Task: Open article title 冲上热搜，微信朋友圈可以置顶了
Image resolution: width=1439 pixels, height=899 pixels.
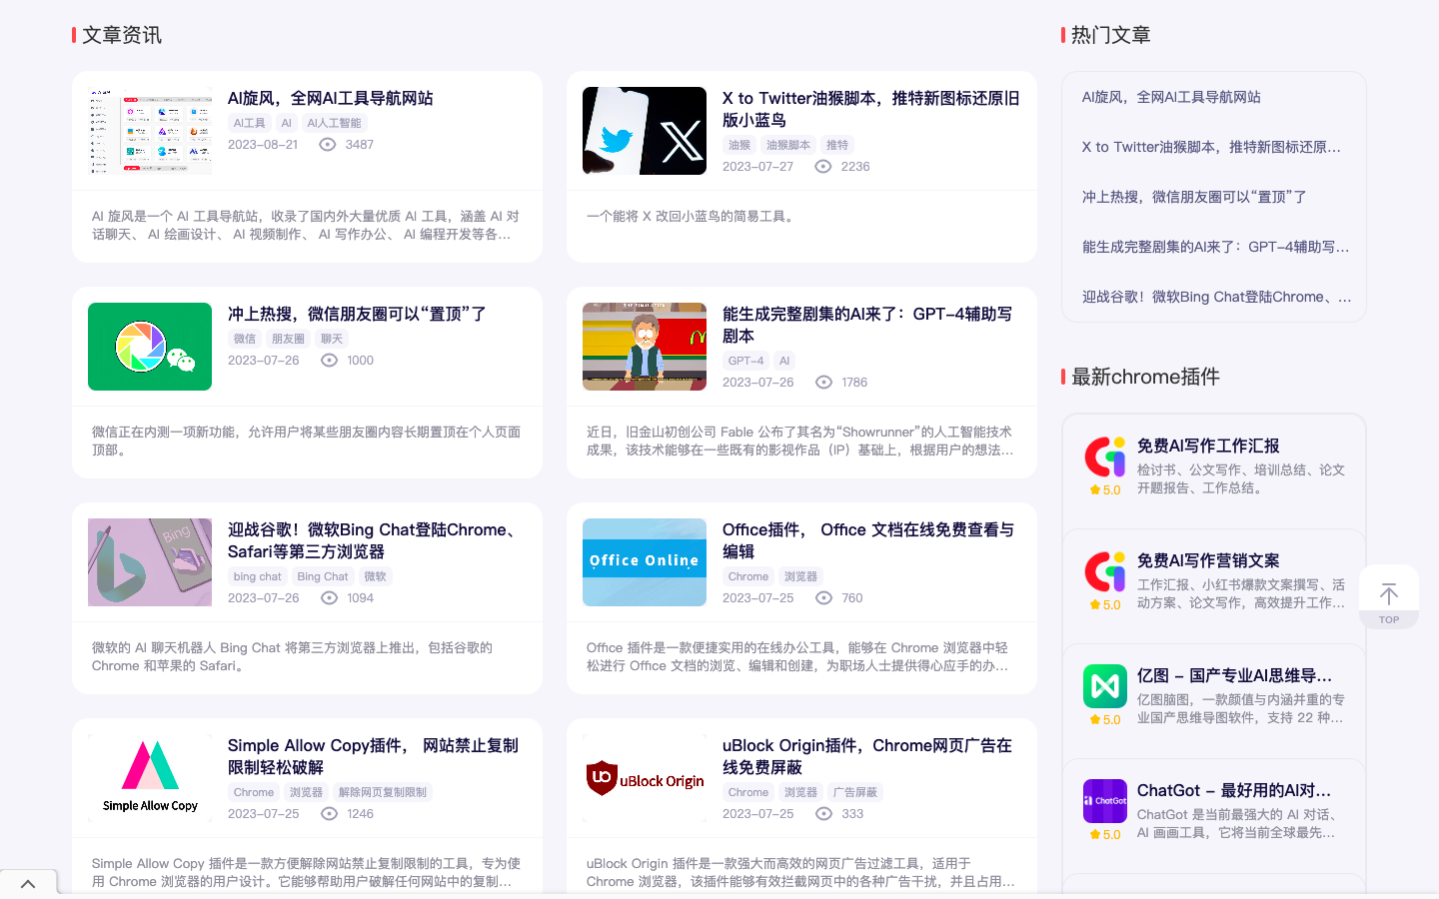Action: click(x=357, y=314)
